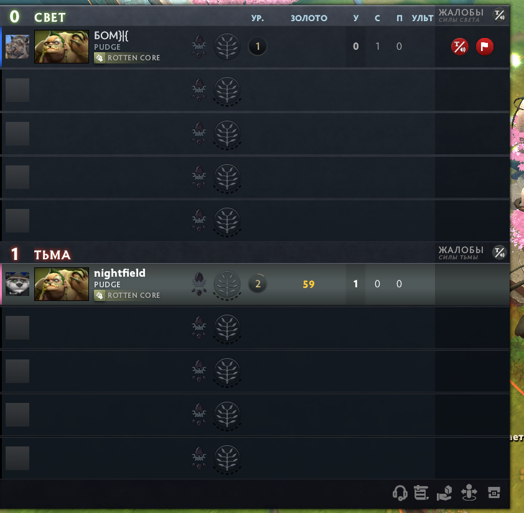Viewport: 524px width, 513px height.
Task: Toggle mute-all icon in the ТЬМА header
Action: tap(500, 252)
